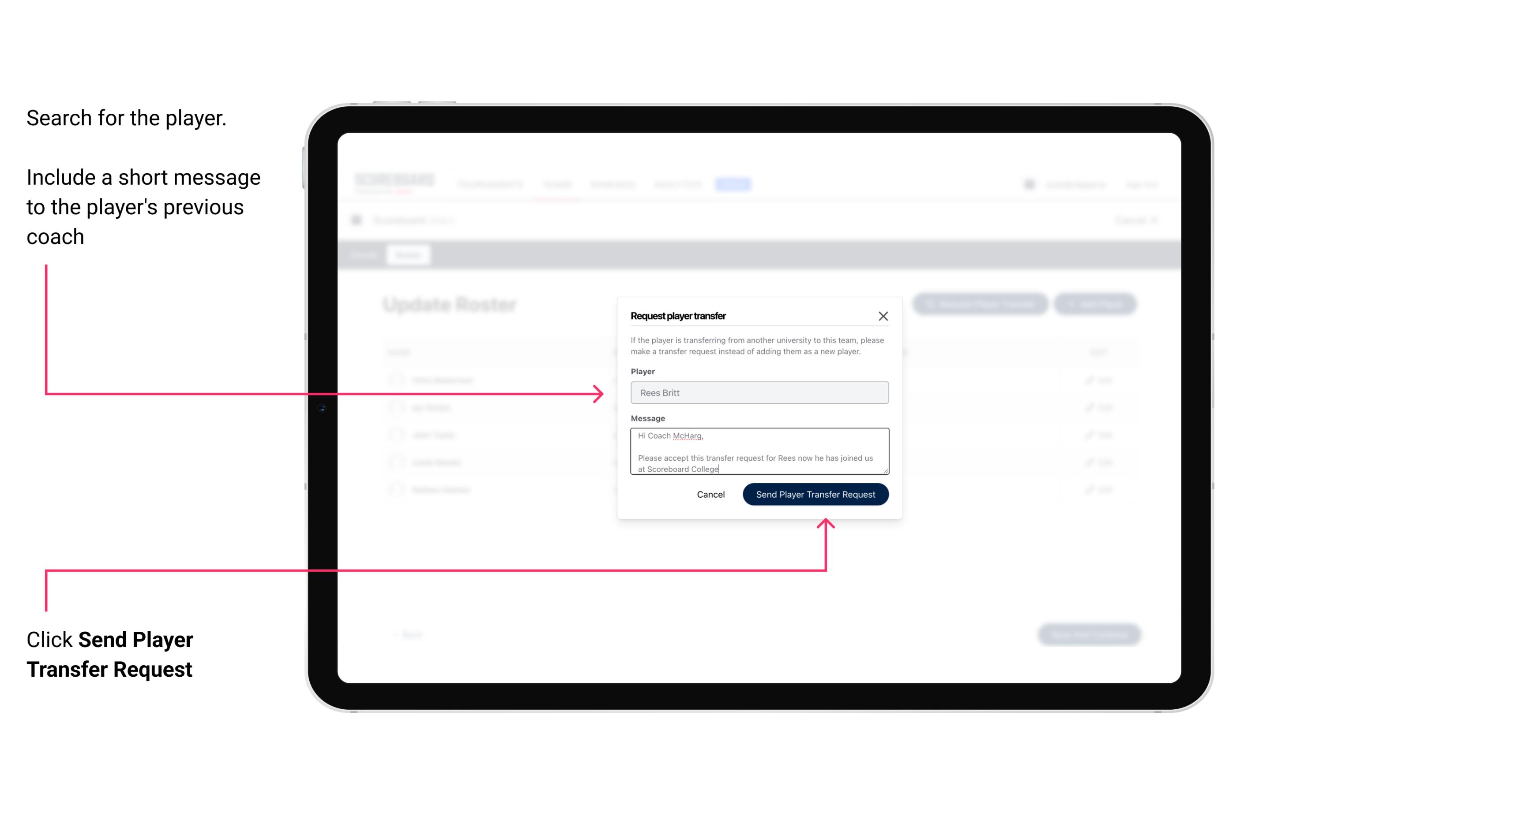Click the Player name input field
This screenshot has width=1518, height=816.
tap(759, 393)
